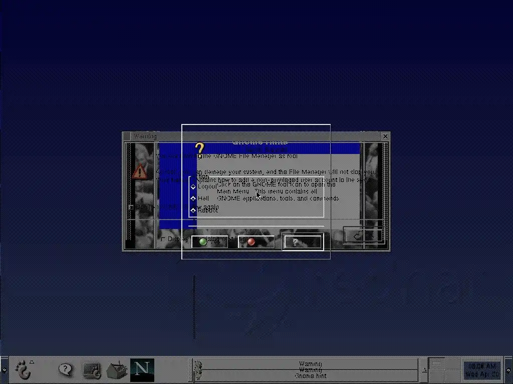Launch Netscape from the panel
This screenshot has height=384, width=513.
[x=142, y=370]
